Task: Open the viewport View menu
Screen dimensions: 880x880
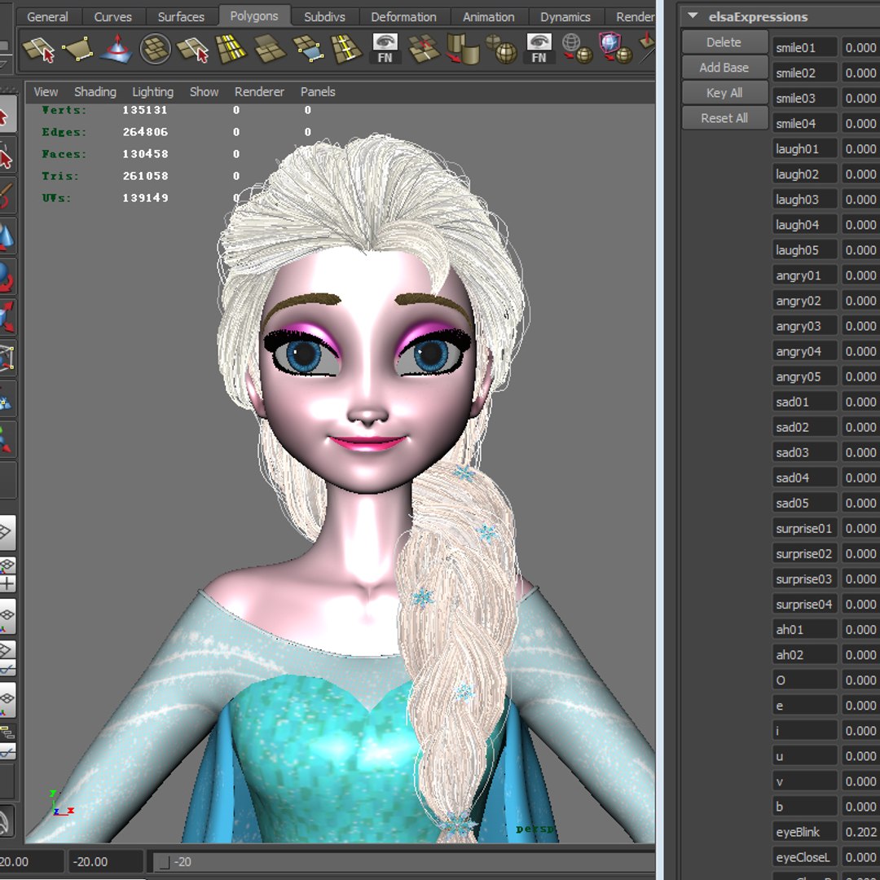Action: coord(46,91)
